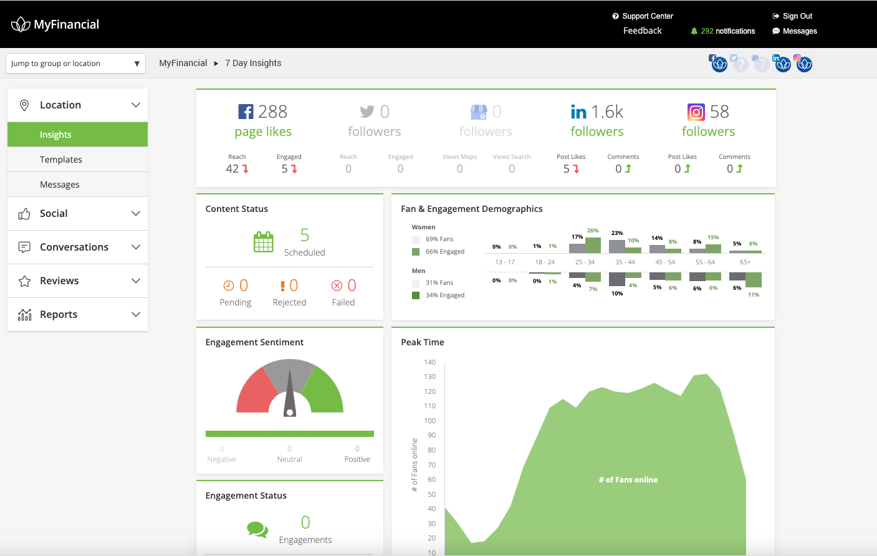
Task: Open the Jump to group or location dropdown
Action: [75, 63]
